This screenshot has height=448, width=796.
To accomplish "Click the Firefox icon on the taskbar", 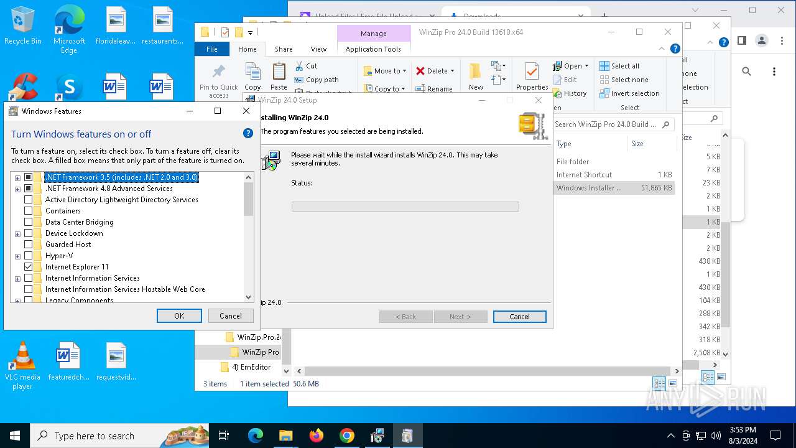I will (x=317, y=436).
